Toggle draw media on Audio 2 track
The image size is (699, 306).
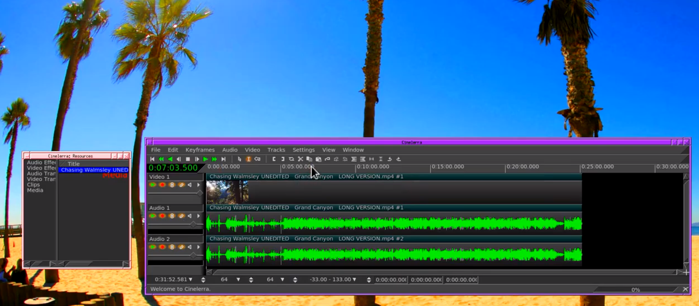(181, 247)
